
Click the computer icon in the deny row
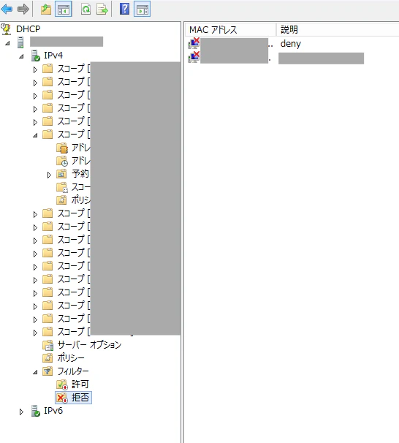tap(194, 44)
